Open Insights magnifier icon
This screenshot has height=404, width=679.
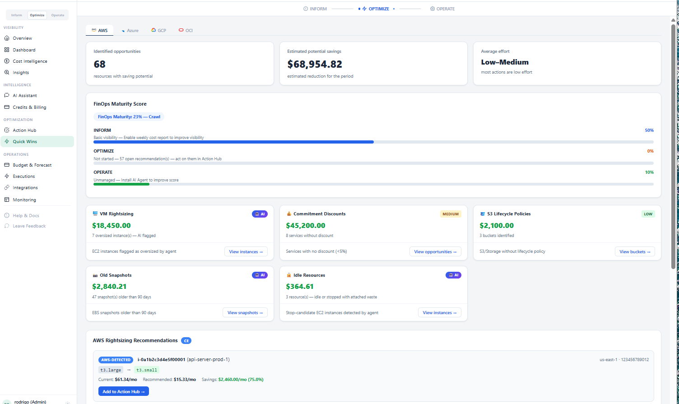click(7, 72)
